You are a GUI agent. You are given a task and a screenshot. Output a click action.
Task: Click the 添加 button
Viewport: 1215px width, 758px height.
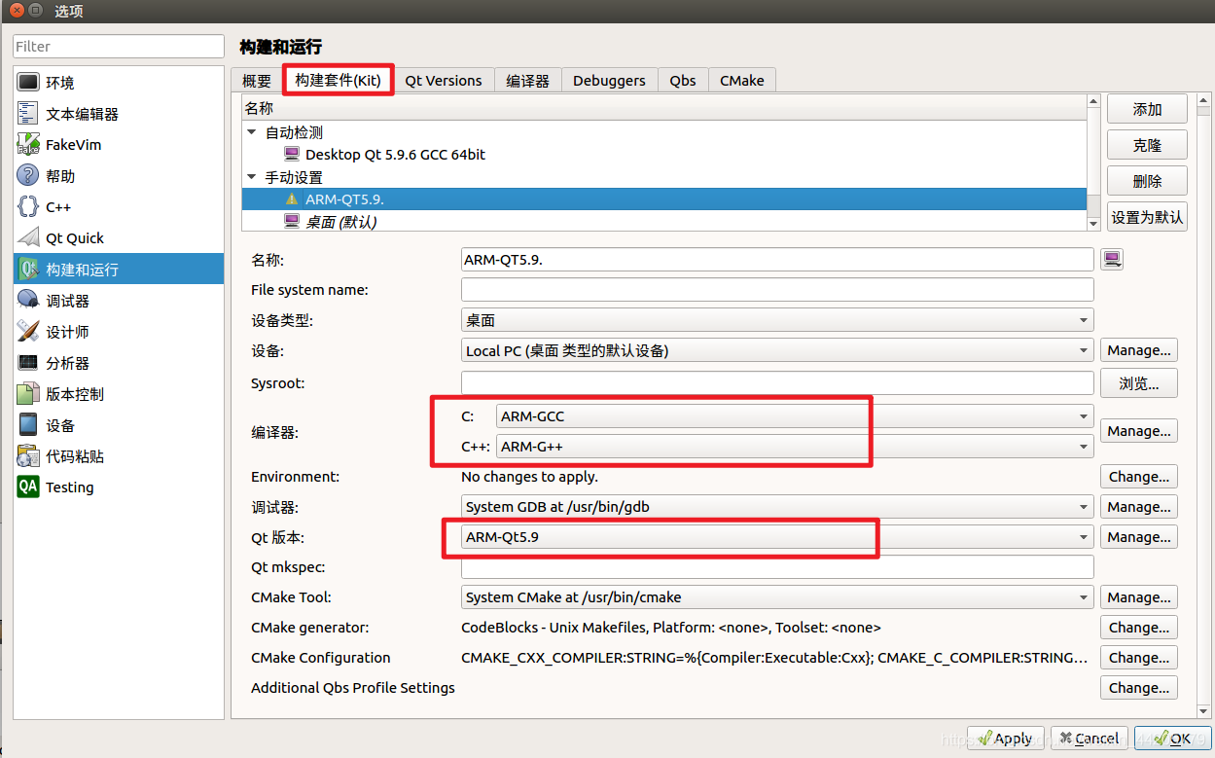pos(1148,109)
